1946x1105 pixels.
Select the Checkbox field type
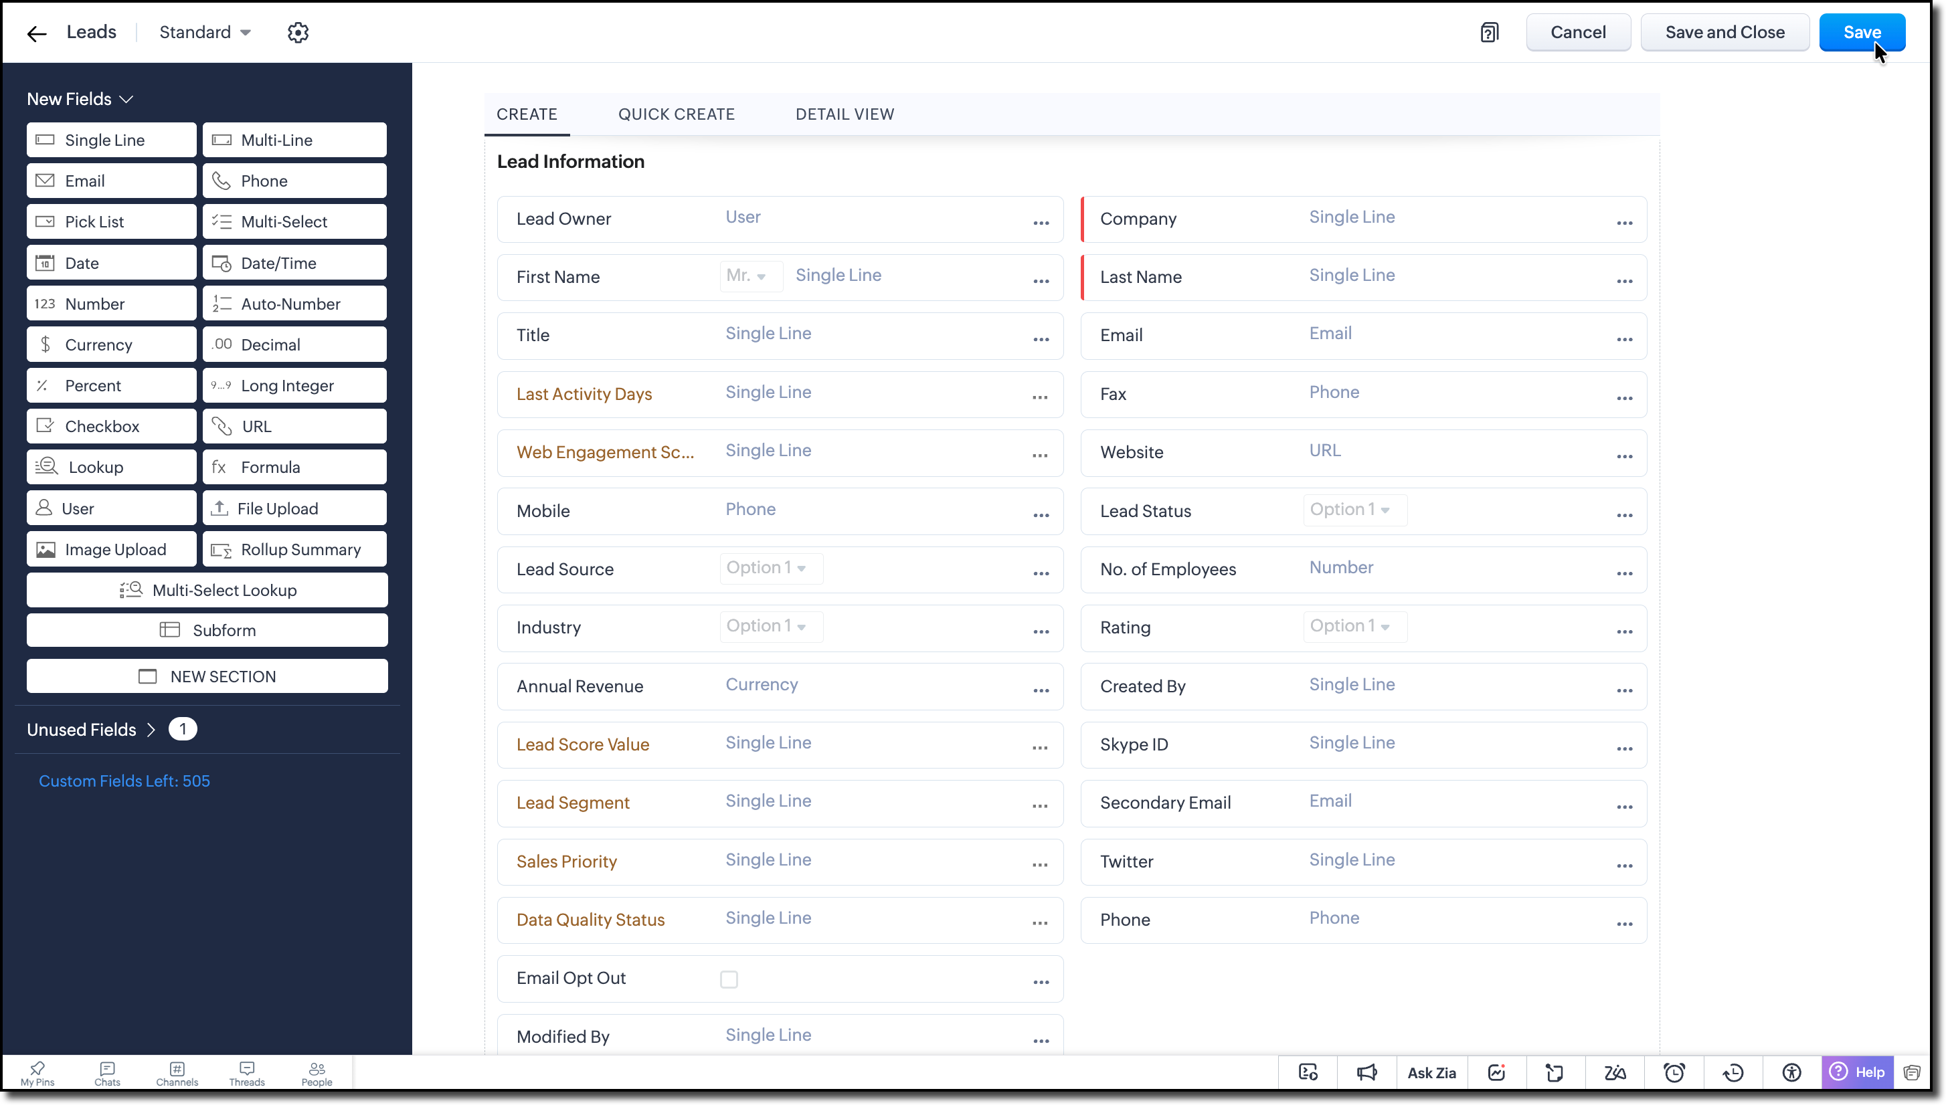112,427
